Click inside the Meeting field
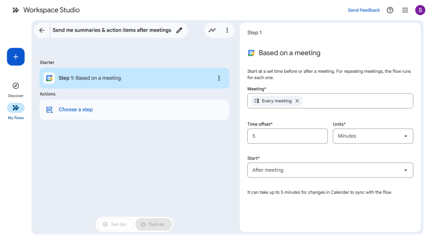Viewport: 431px width, 242px height. 330,101
